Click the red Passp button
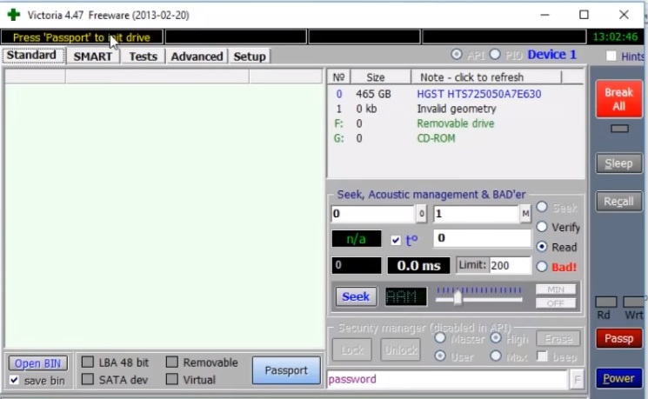The width and height of the screenshot is (648, 399). click(x=618, y=338)
